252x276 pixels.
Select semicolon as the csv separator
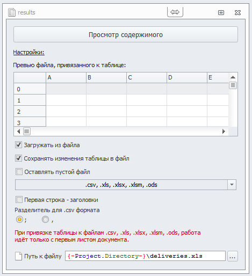coord(19,220)
